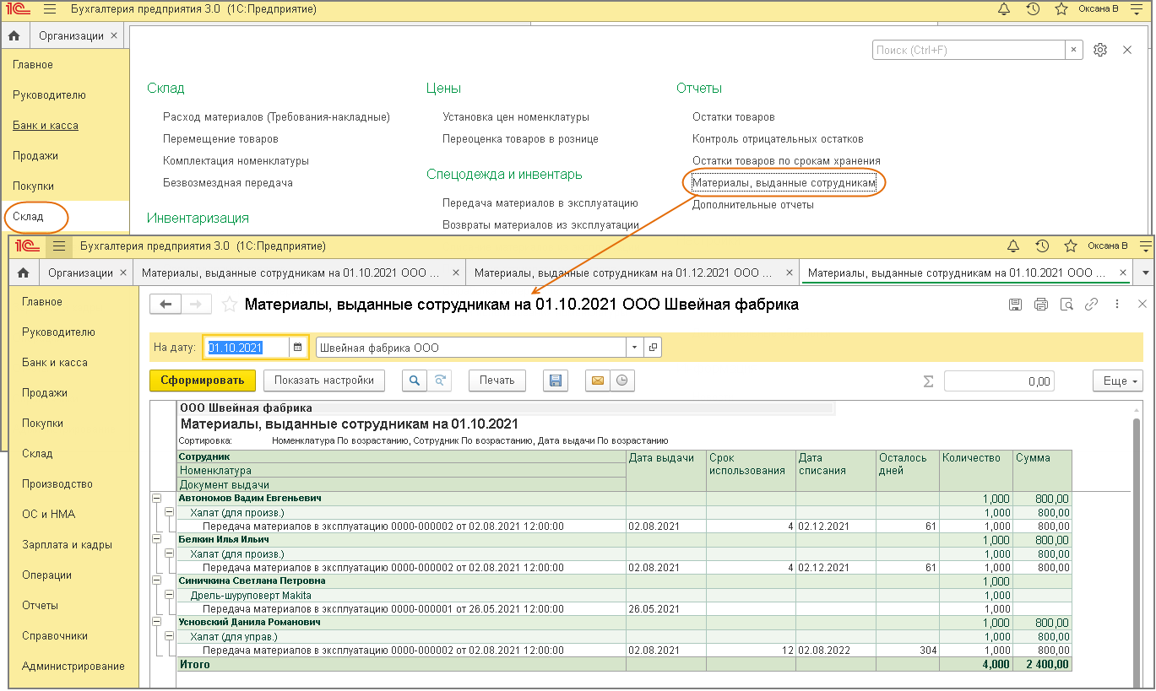
Task: Click the find next icon in report toolbar
Action: click(x=439, y=381)
